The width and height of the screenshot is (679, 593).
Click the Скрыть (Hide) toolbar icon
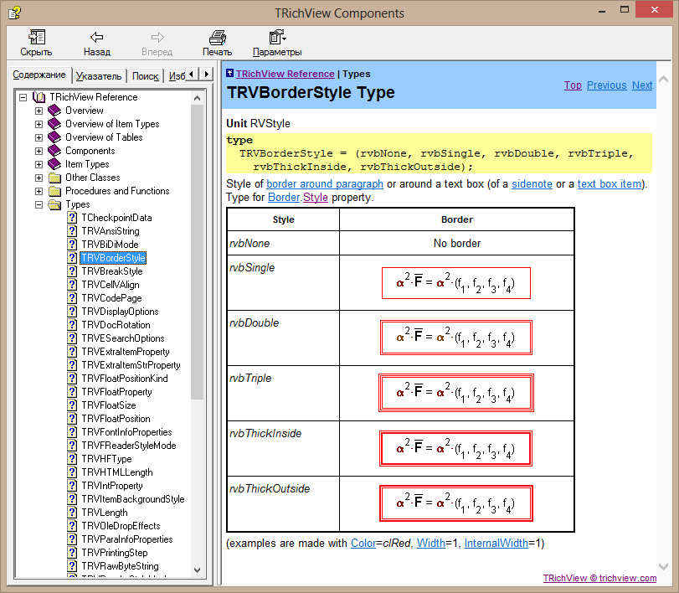pos(36,37)
